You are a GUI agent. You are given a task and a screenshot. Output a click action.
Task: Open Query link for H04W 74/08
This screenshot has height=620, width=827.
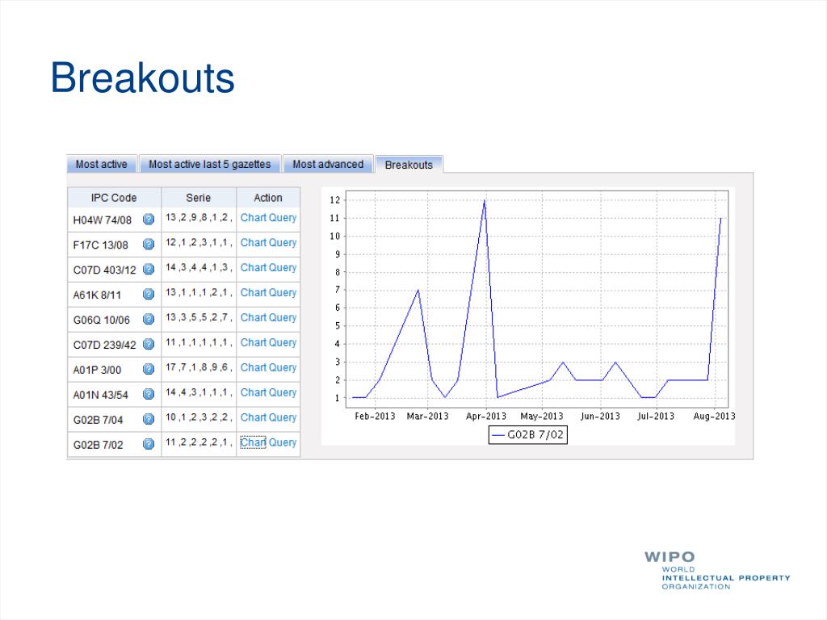283,218
